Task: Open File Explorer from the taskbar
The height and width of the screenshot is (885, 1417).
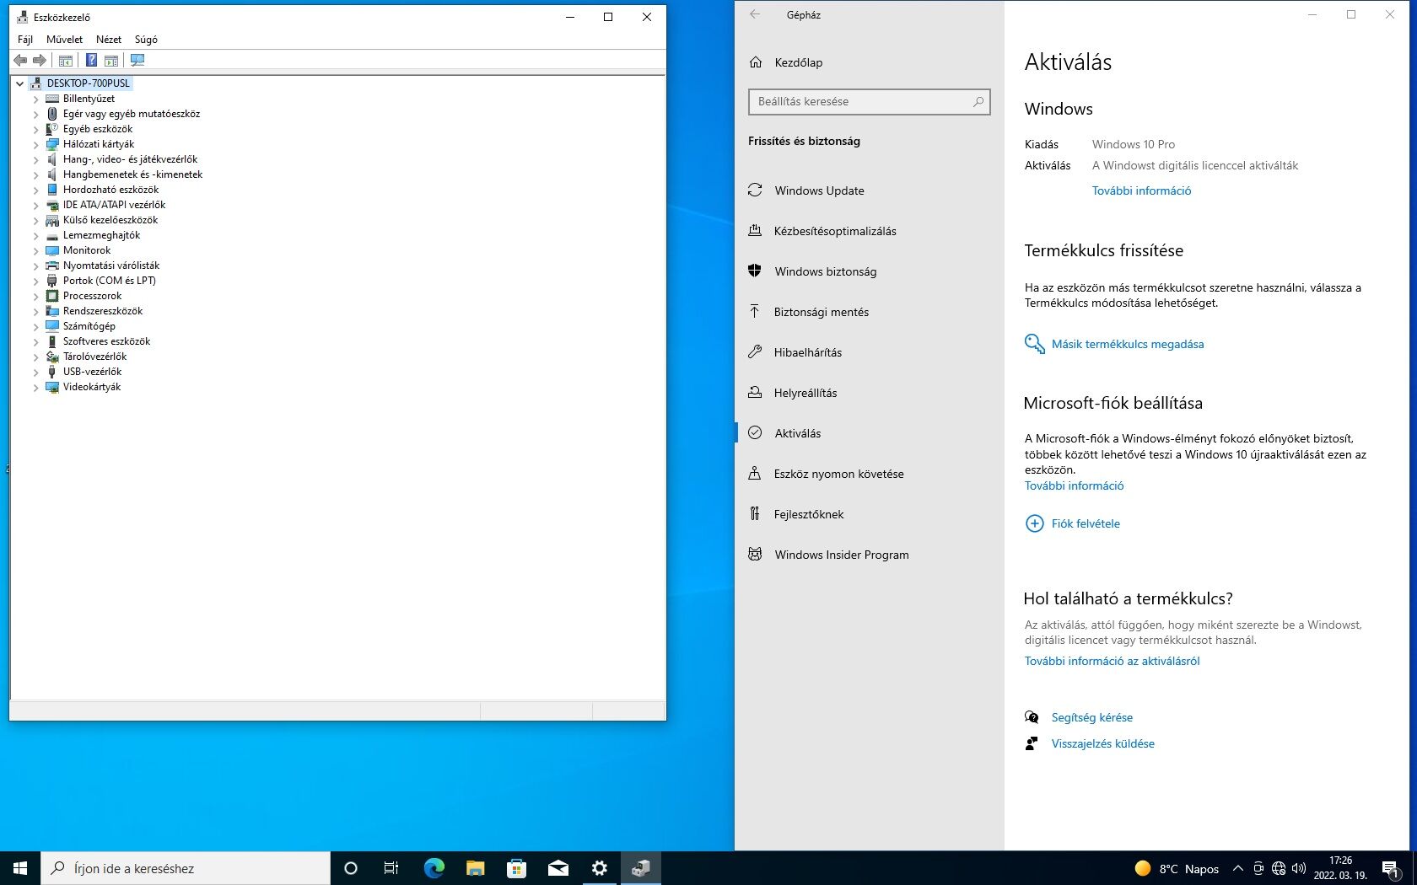Action: (475, 868)
